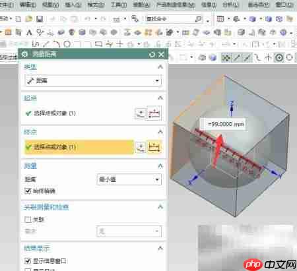297x271 pixels.
Task: Uncheck the show information window checkbox
Action: tap(28, 261)
